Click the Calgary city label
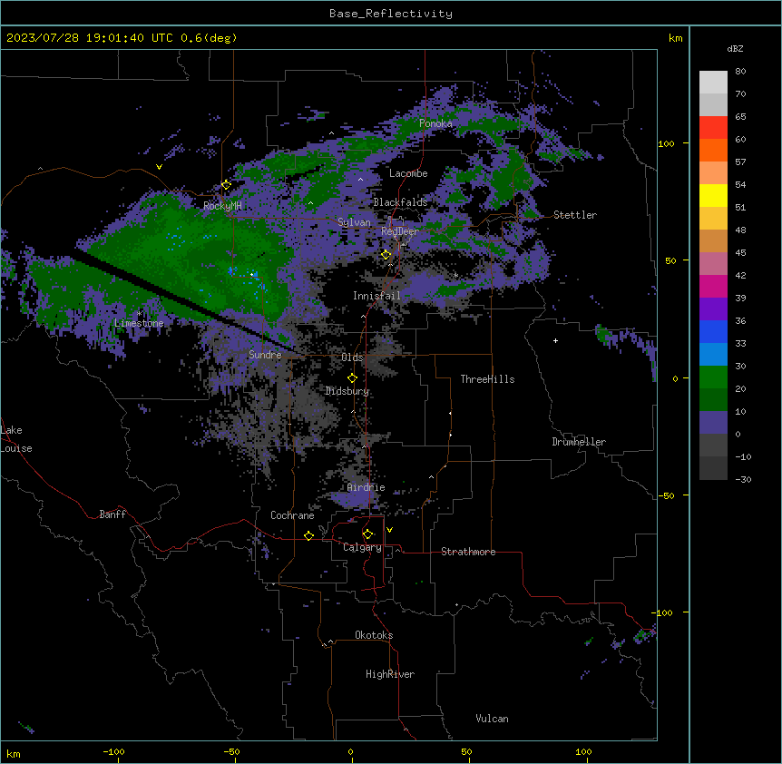This screenshot has width=782, height=764. 362,547
